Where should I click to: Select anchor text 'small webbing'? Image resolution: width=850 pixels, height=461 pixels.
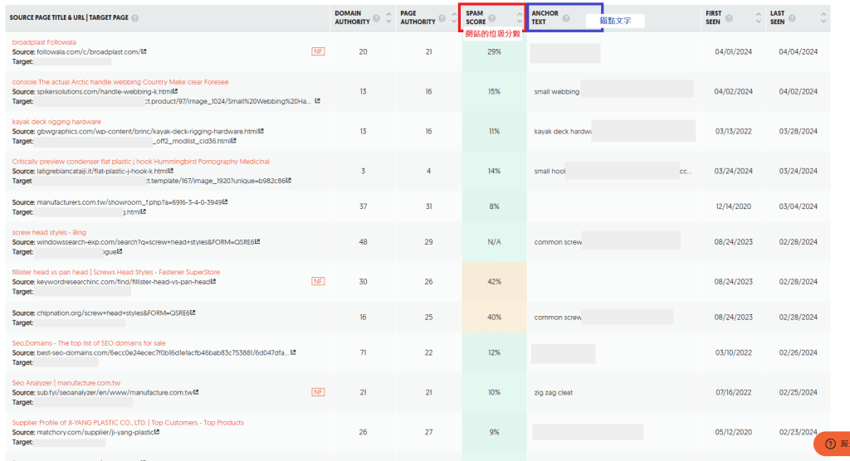tap(557, 91)
